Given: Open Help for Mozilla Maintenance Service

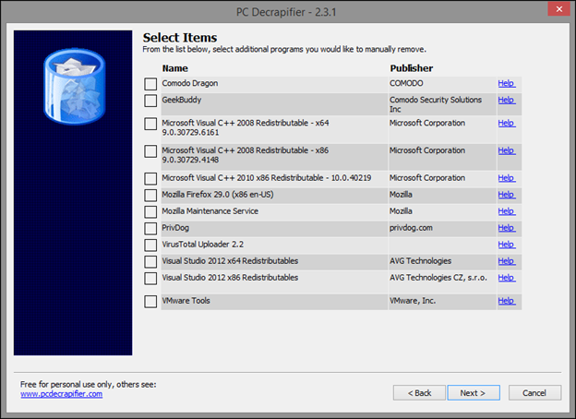Looking at the screenshot, I should pos(507,211).
